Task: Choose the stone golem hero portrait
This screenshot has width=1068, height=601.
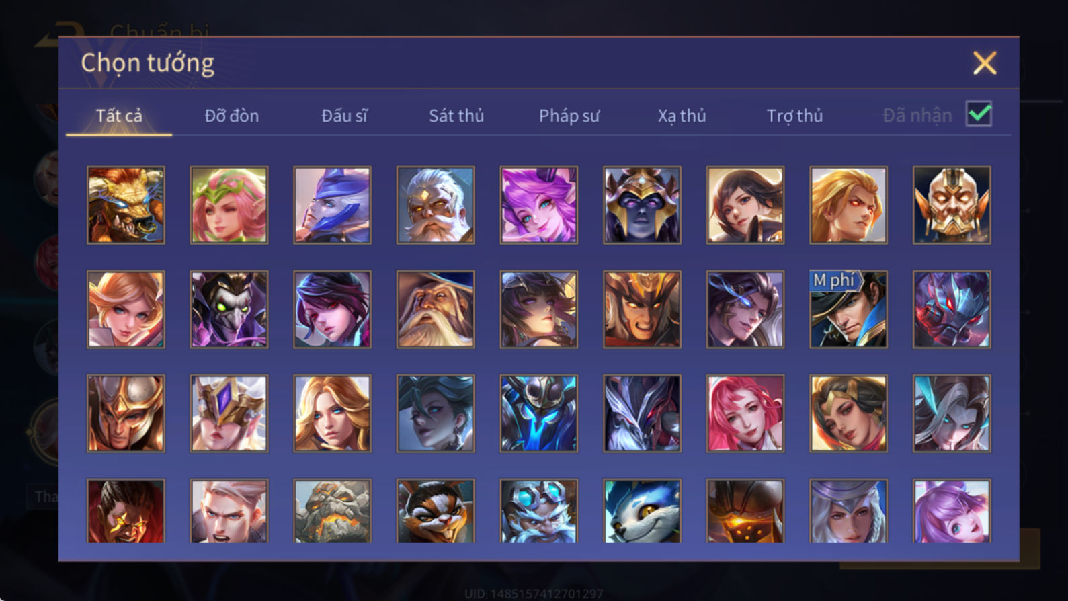Action: [x=332, y=511]
